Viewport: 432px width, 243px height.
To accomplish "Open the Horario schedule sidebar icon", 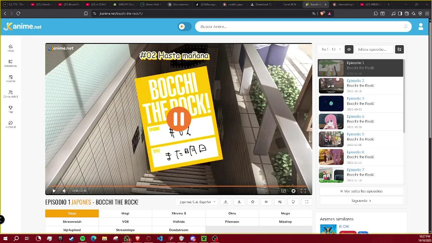I will point(10,79).
